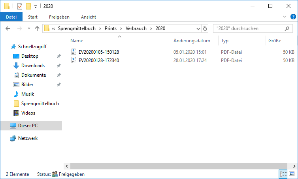
Task: Select the EV20200105-150128 PDF file icon
Action: [x=74, y=52]
